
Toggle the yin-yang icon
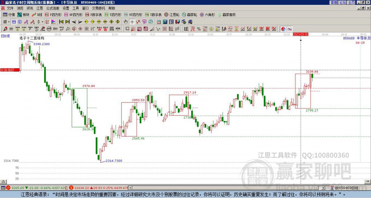(x=283, y=29)
